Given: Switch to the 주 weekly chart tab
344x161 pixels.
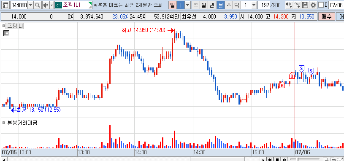Looking at the screenshot, I should pos(195,5).
